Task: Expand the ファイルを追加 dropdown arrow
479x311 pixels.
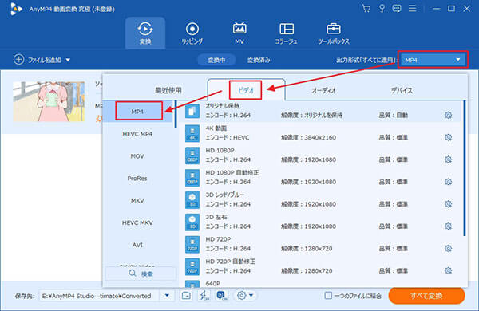Action: point(68,60)
